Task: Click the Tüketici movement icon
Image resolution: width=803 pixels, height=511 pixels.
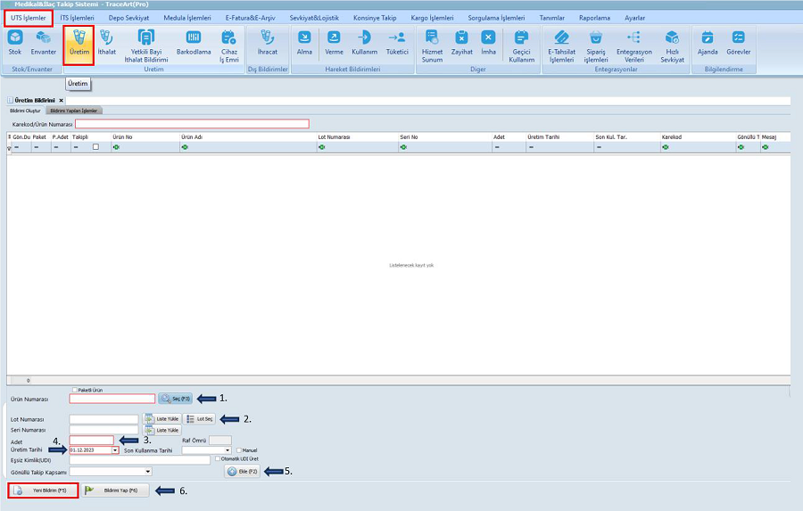Action: click(x=397, y=42)
